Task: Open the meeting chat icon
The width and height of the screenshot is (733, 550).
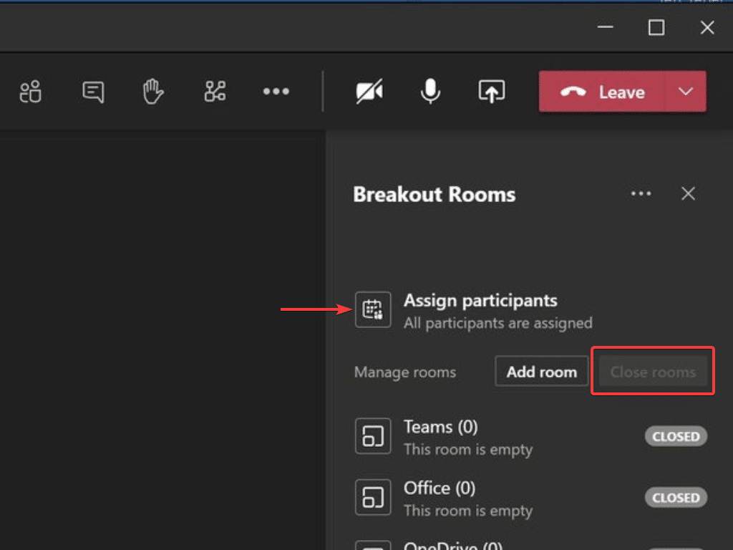Action: 93,92
